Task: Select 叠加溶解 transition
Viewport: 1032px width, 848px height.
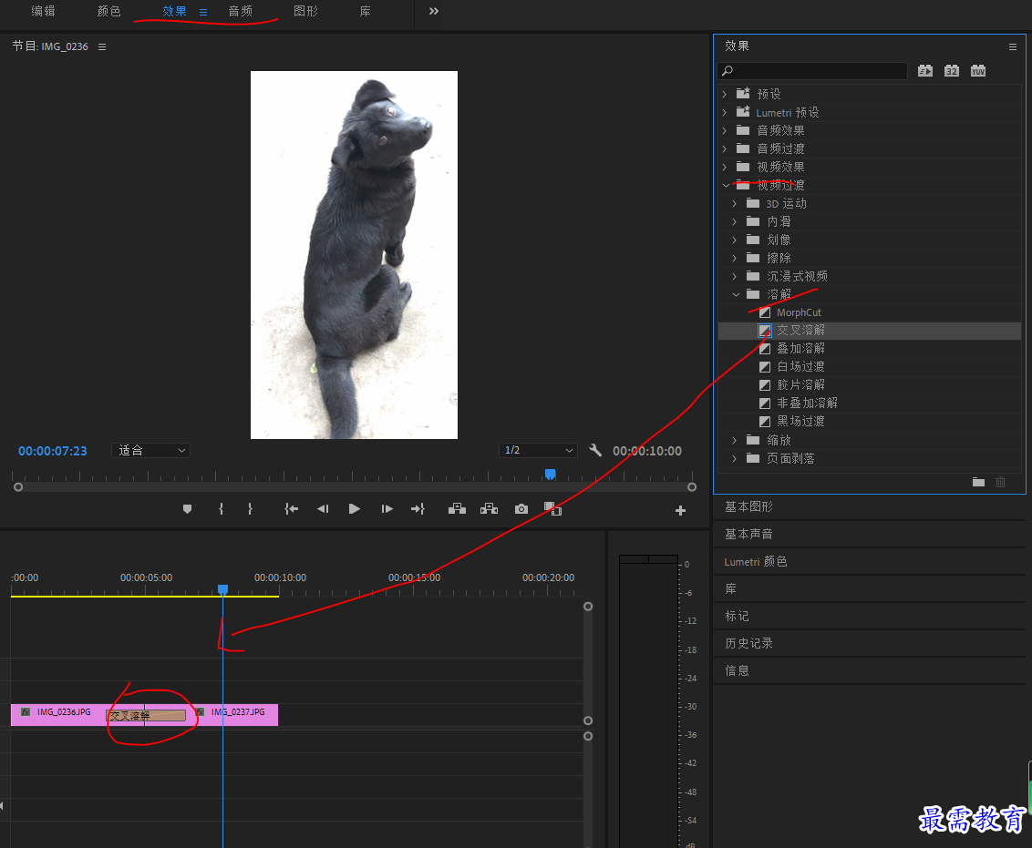Action: point(800,349)
